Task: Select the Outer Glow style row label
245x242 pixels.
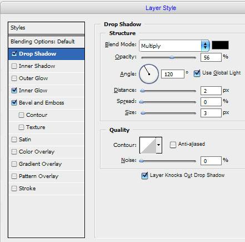Action: click(x=33, y=78)
